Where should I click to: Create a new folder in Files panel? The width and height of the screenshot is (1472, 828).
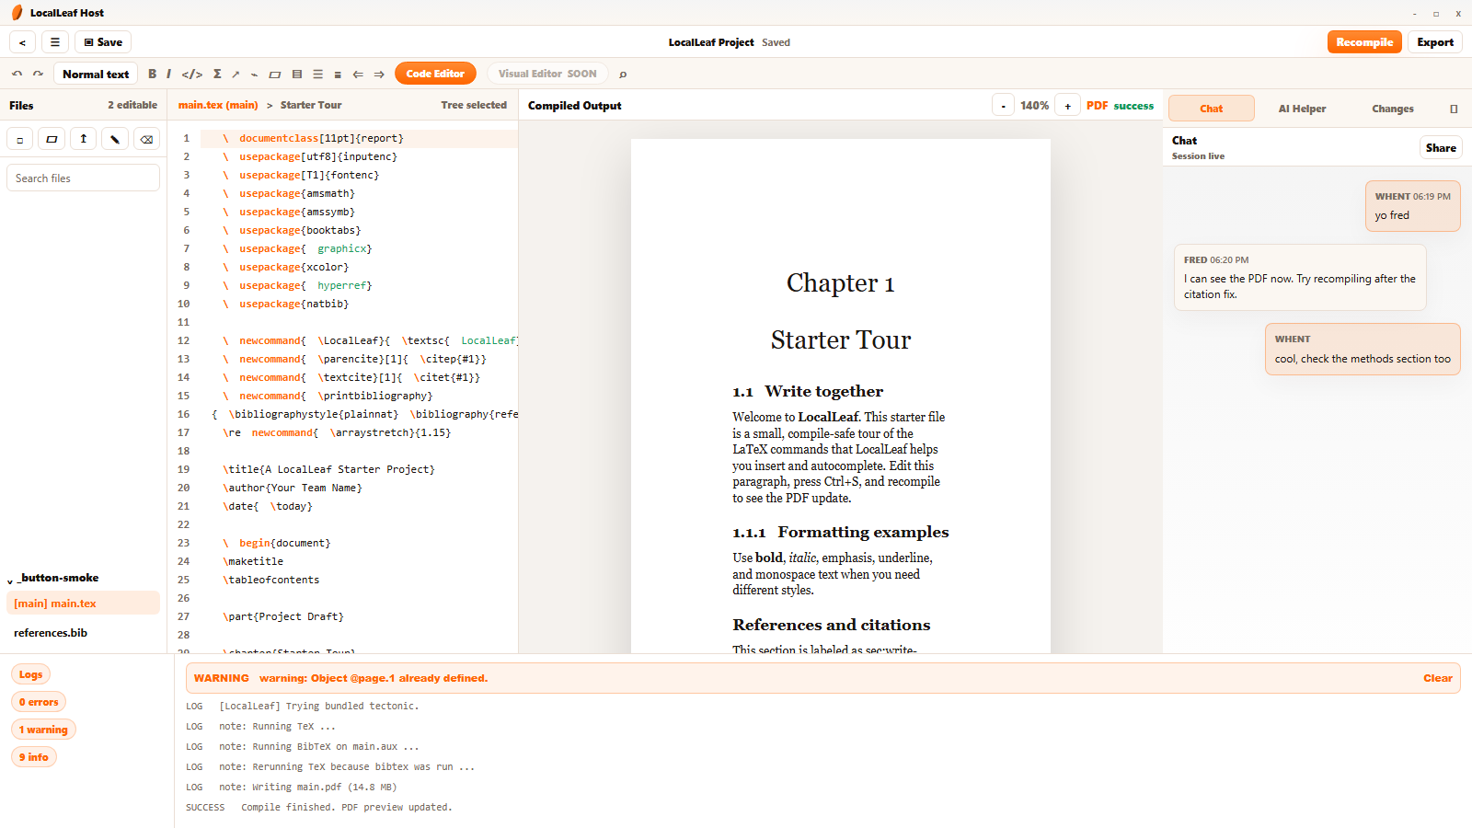52,139
